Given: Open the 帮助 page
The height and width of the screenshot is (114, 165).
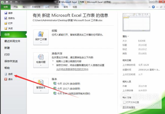Looking at the screenshot, I should (x=7, y=68).
